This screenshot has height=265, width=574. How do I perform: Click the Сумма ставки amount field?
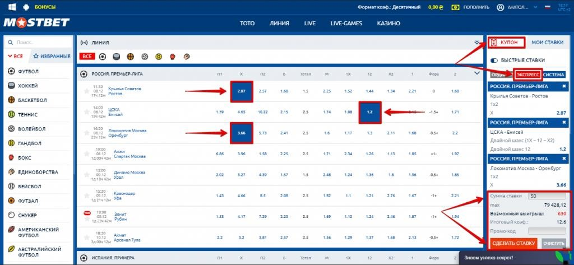pyautogui.click(x=547, y=196)
